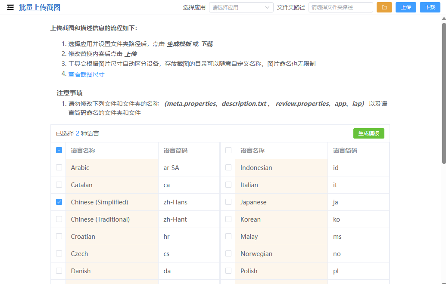Viewport: 446px width, 284px height.
Task: Click the 文件夹路径 folder path input field
Action: point(340,7)
